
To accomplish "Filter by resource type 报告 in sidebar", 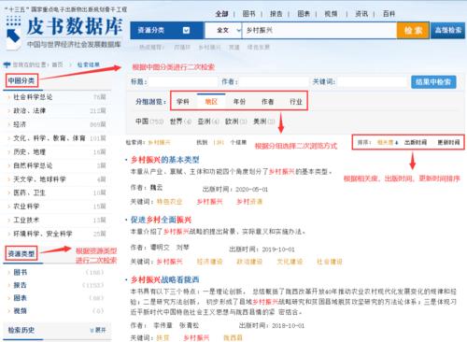I will [21, 285].
